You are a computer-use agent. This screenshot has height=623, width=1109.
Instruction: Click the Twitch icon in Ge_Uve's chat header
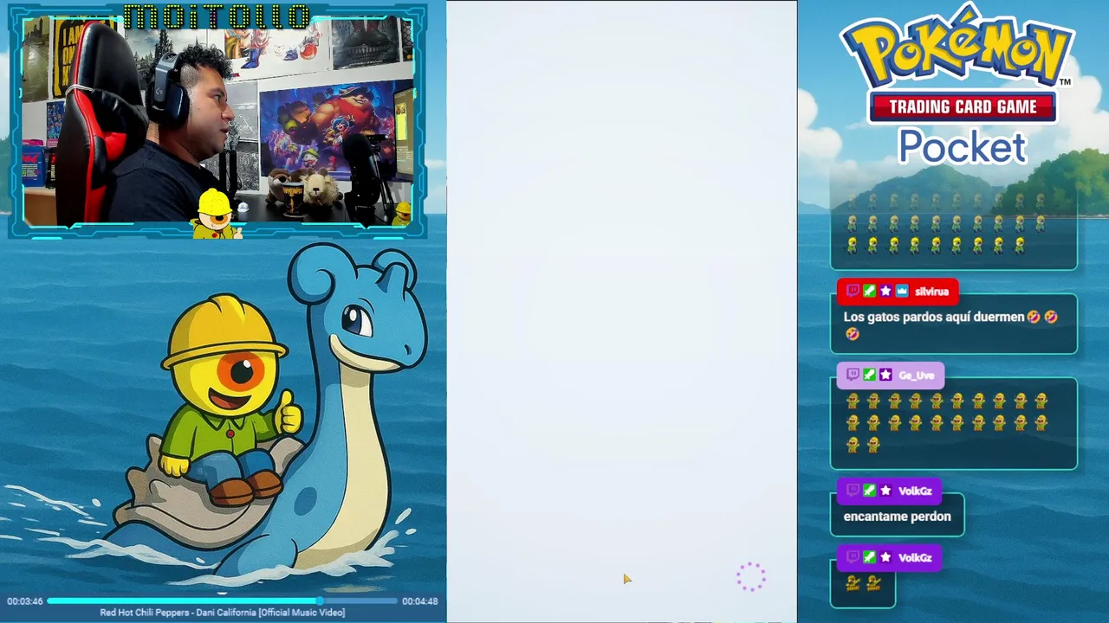point(853,375)
